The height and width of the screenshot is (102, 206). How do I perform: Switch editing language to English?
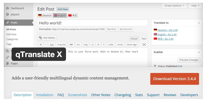coord(60,15)
